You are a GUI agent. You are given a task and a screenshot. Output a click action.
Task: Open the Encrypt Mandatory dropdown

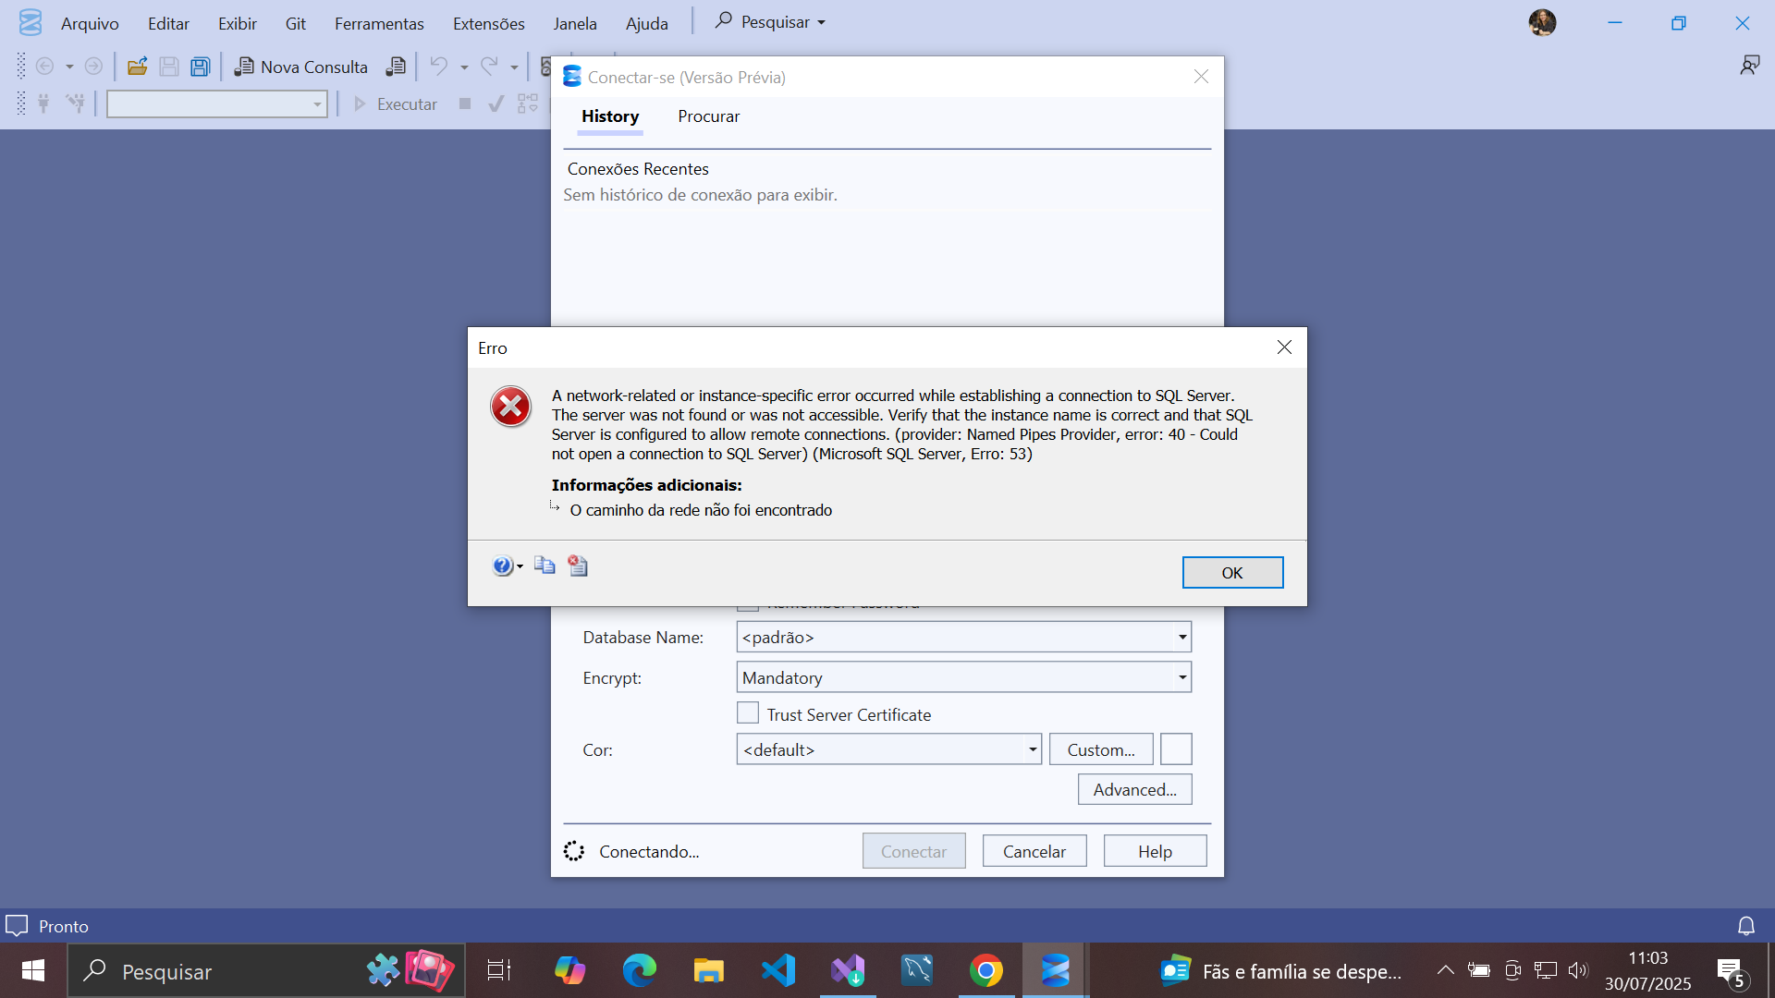coord(963,677)
